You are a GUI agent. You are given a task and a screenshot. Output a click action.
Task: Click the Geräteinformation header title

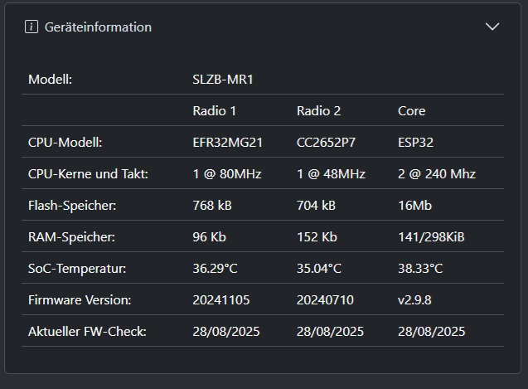(98, 27)
